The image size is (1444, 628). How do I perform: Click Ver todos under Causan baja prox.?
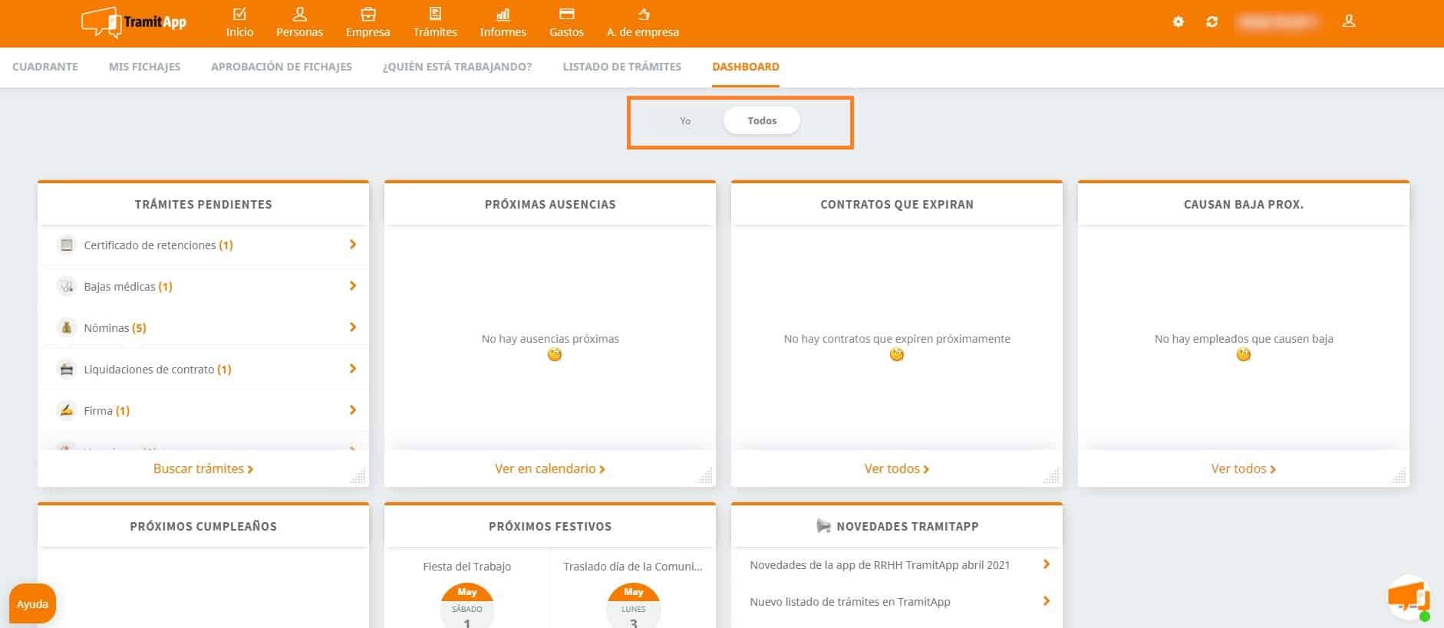click(x=1244, y=469)
